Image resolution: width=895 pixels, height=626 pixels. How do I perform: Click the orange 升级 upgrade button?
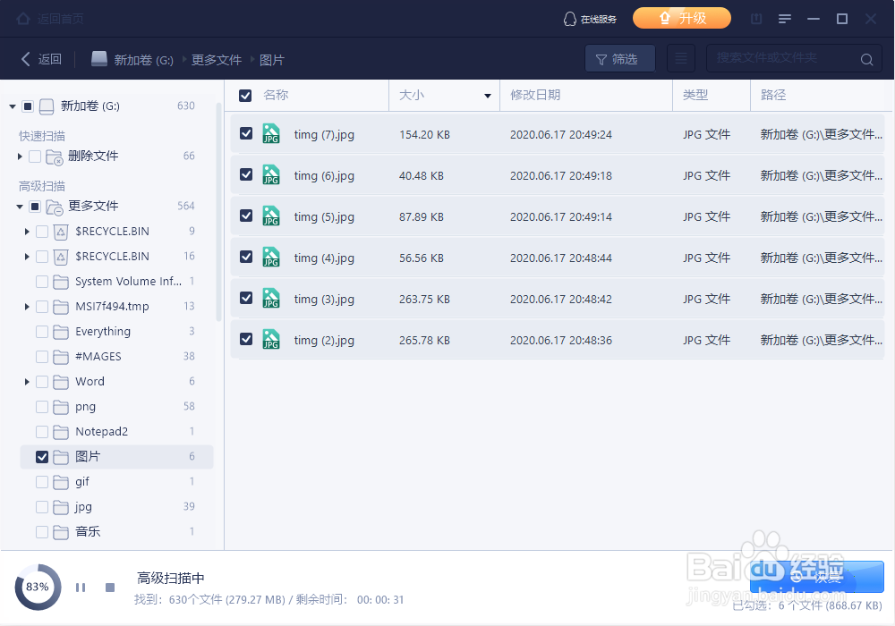(681, 17)
